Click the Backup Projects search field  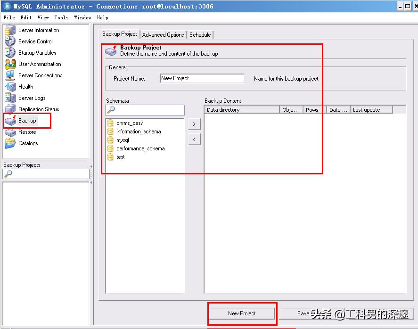[x=46, y=174]
